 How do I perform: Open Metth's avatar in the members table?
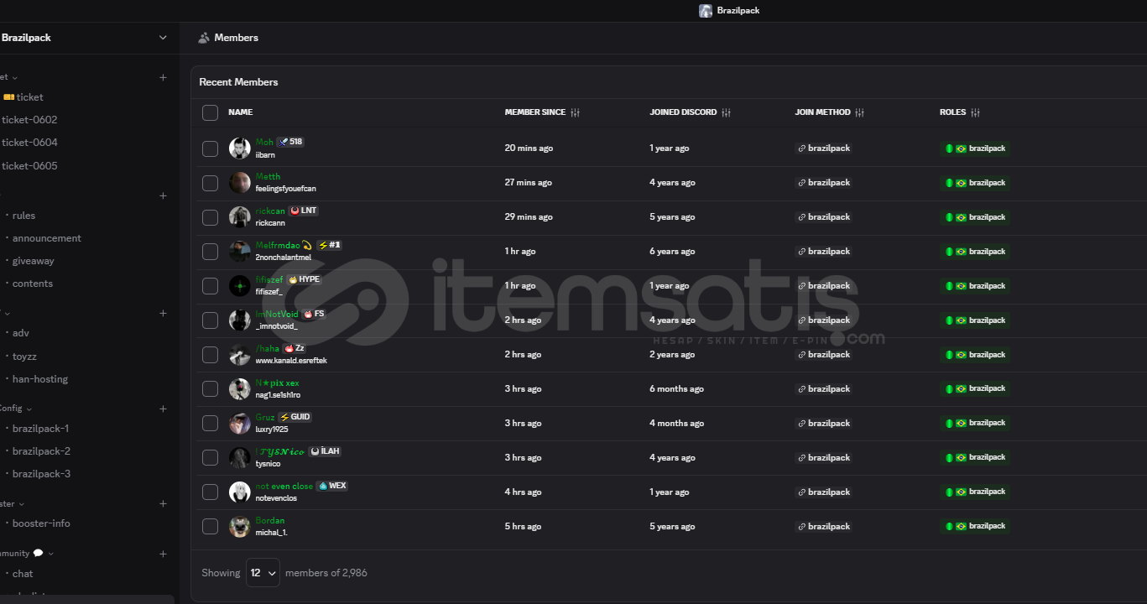point(240,183)
